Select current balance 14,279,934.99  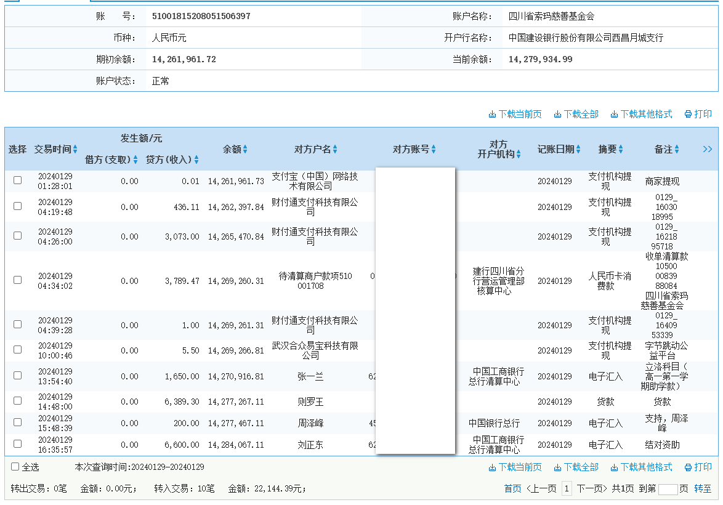point(541,60)
